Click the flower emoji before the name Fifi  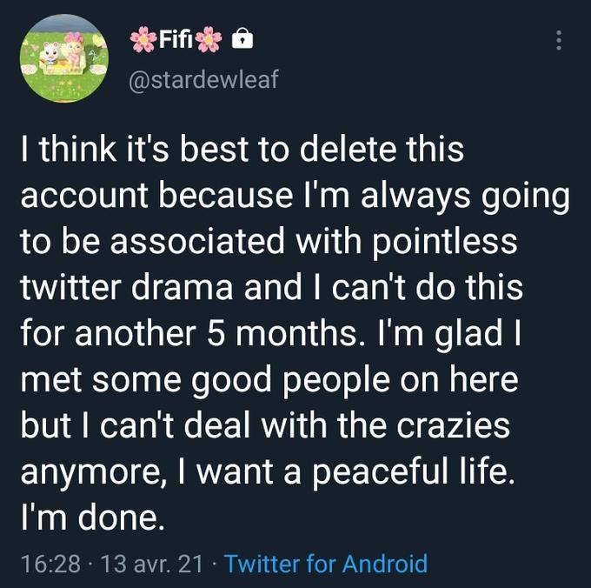pyautogui.click(x=143, y=39)
